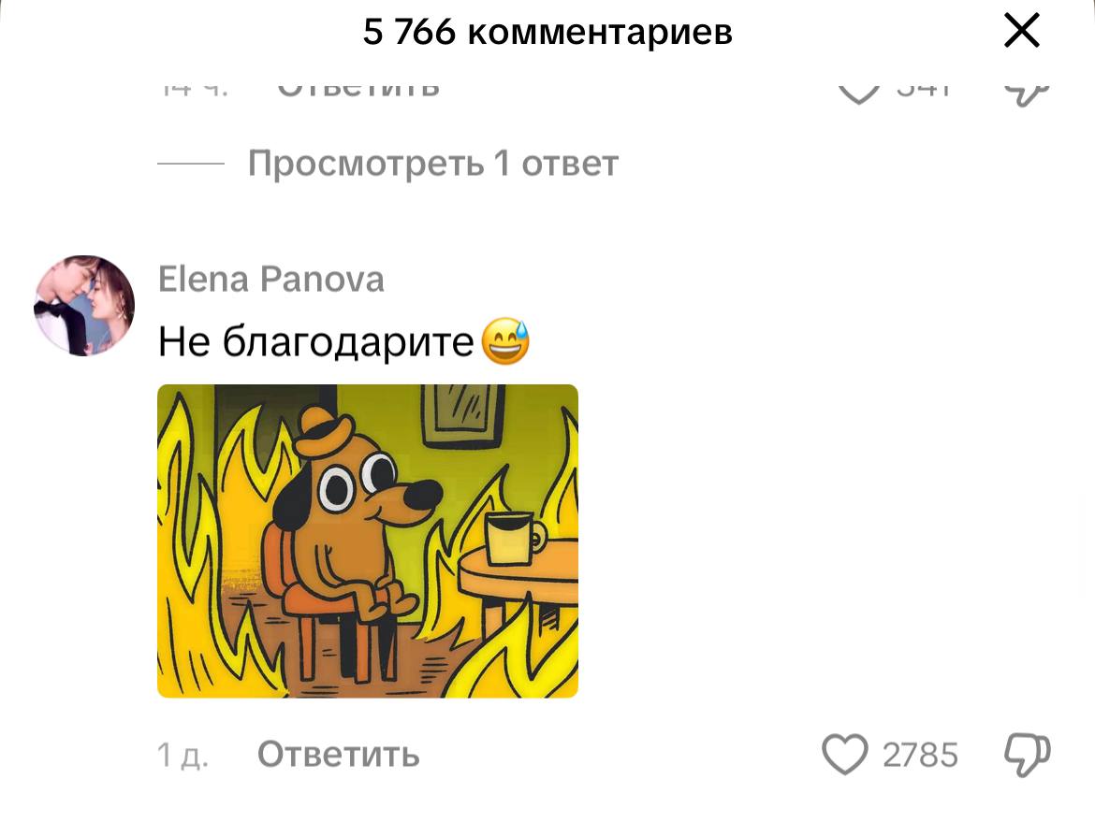The image size is (1095, 822).
Task: Tap the sweating smile emoji in comment
Action: tap(505, 341)
